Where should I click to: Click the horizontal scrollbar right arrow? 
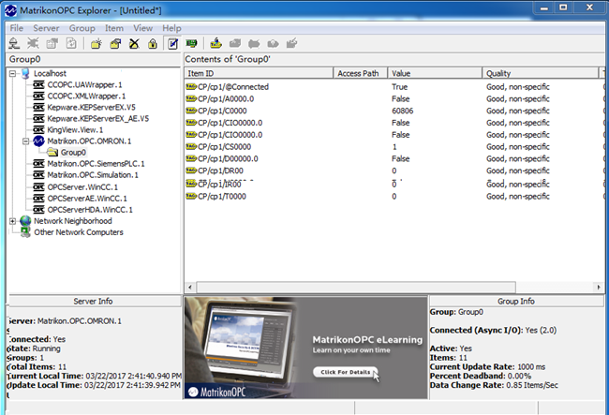pos(599,288)
